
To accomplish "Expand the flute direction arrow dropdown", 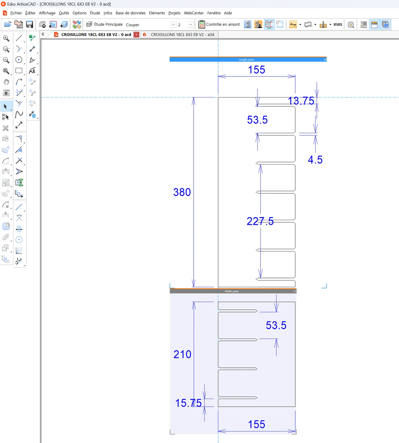I will coord(300,25).
